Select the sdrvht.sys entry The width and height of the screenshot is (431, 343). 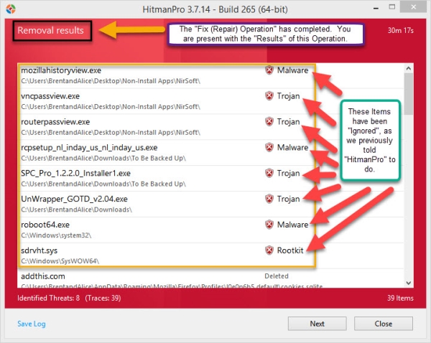(x=210, y=255)
